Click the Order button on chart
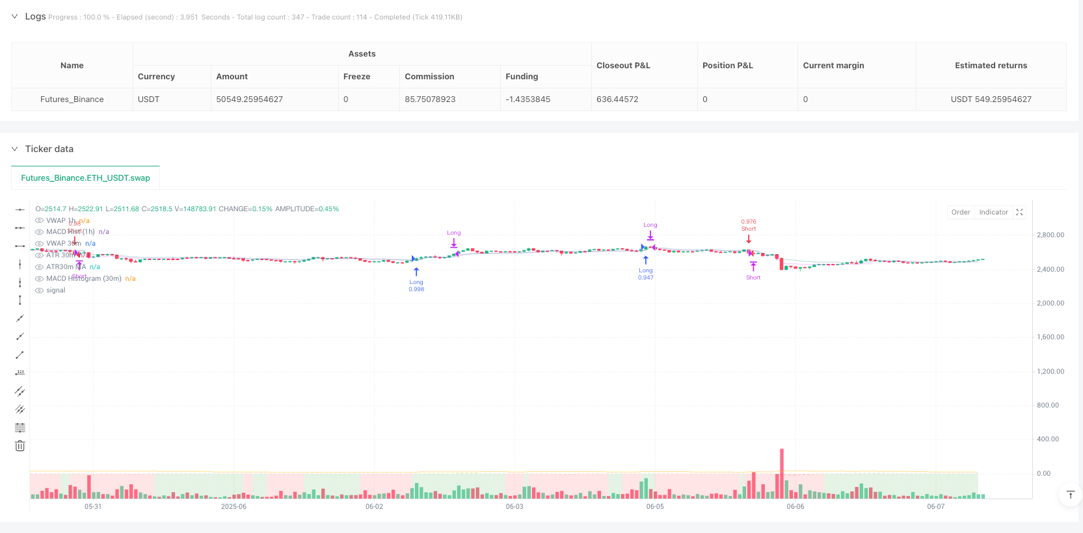This screenshot has width=1083, height=533. coord(961,213)
